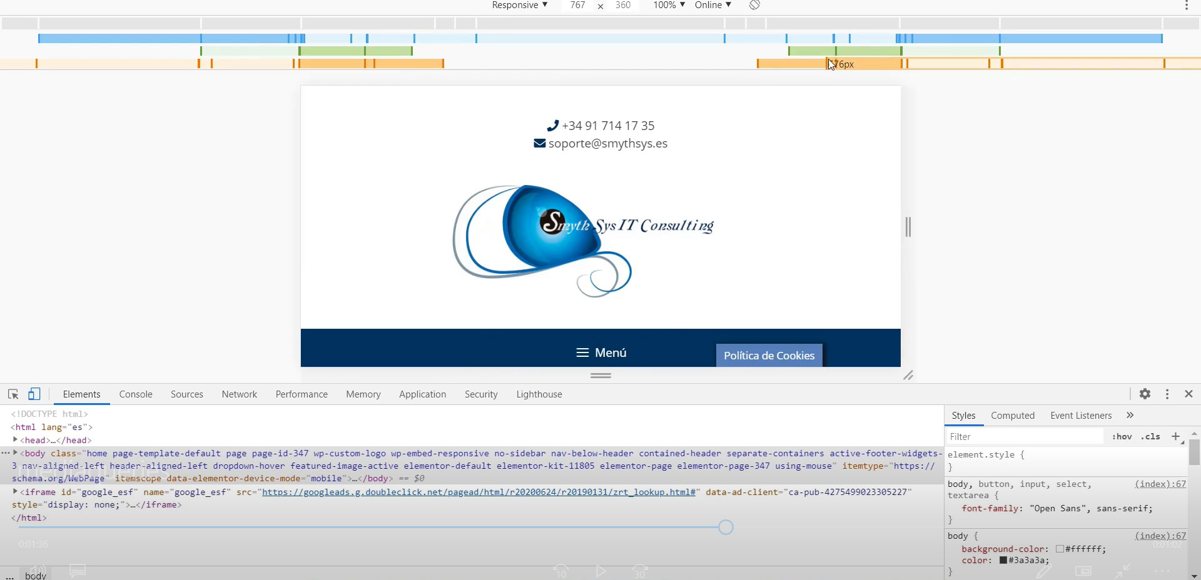Screen dimensions: 1201x580
Task: Show more Styles pane tabs chevron
Action: coord(1130,415)
